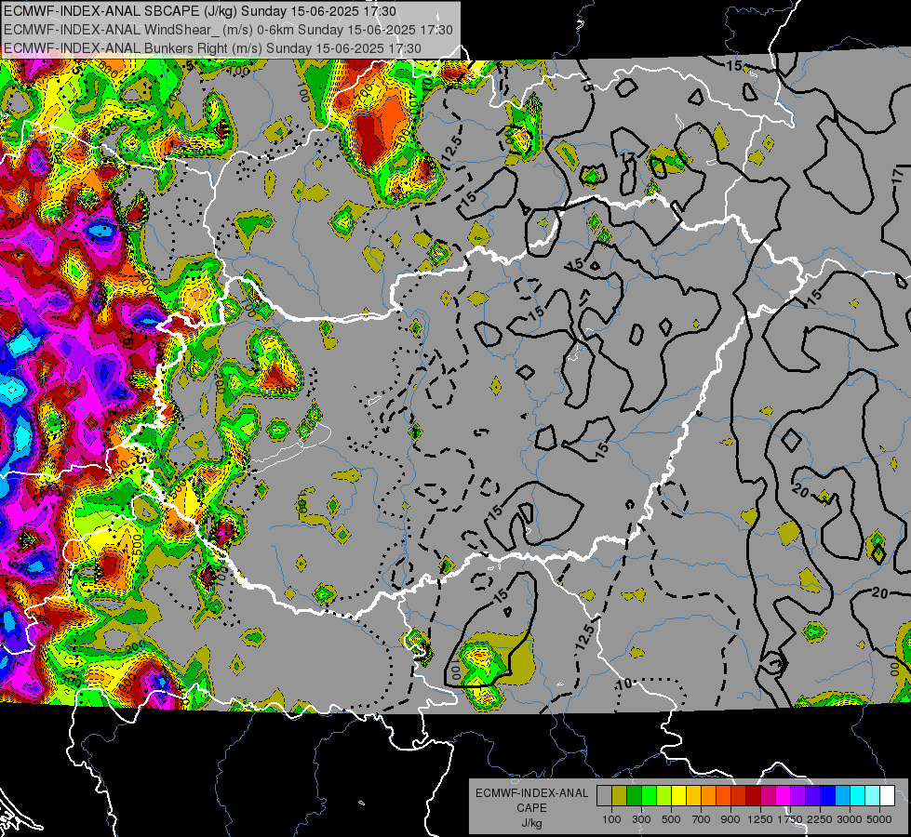Click the 700 tick label on legend

click(702, 819)
